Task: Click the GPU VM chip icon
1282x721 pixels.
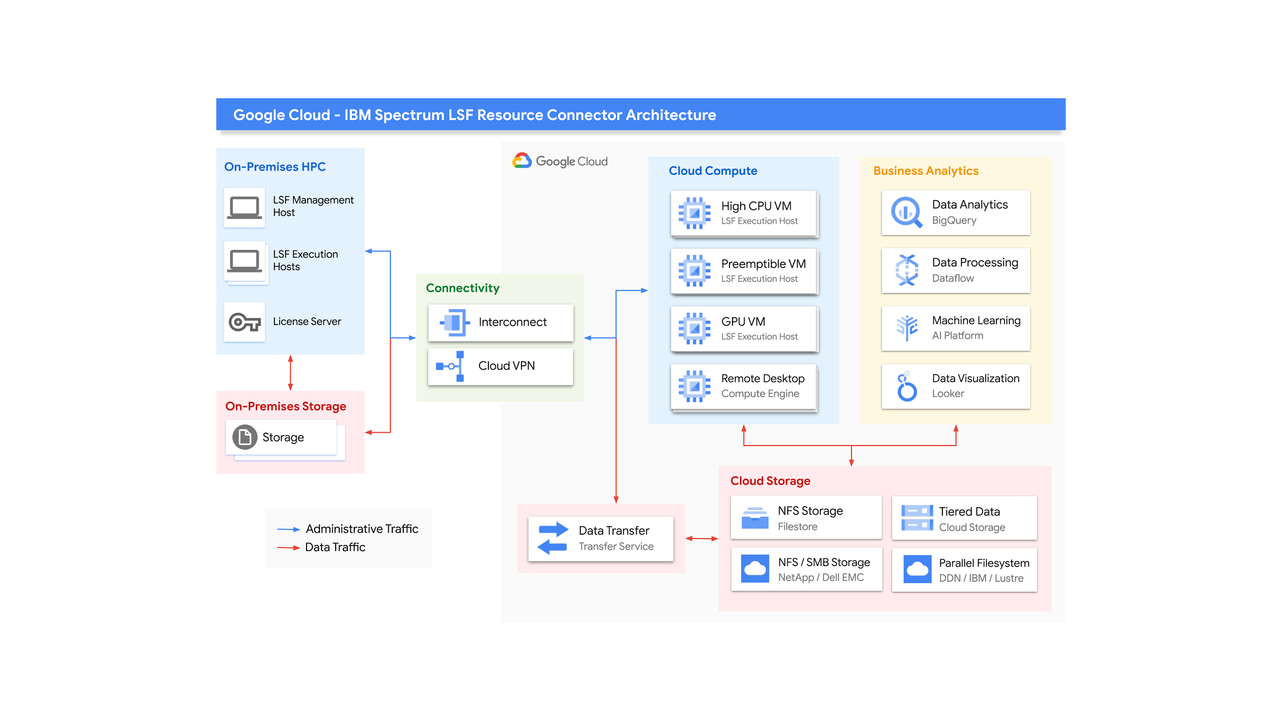Action: pyautogui.click(x=695, y=328)
